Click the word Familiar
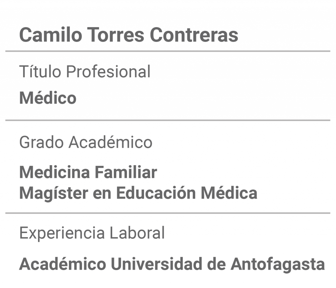Image resolution: width=336 pixels, height=288 pixels. pos(126,172)
